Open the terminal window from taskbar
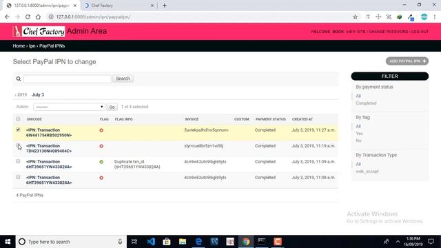This screenshot has width=441, height=248. [x=262, y=242]
